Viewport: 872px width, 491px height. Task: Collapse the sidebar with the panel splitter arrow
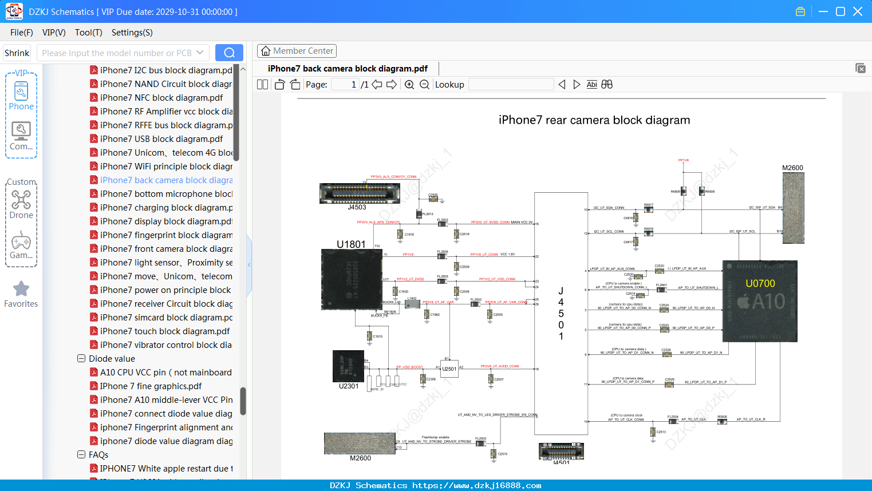point(249,264)
